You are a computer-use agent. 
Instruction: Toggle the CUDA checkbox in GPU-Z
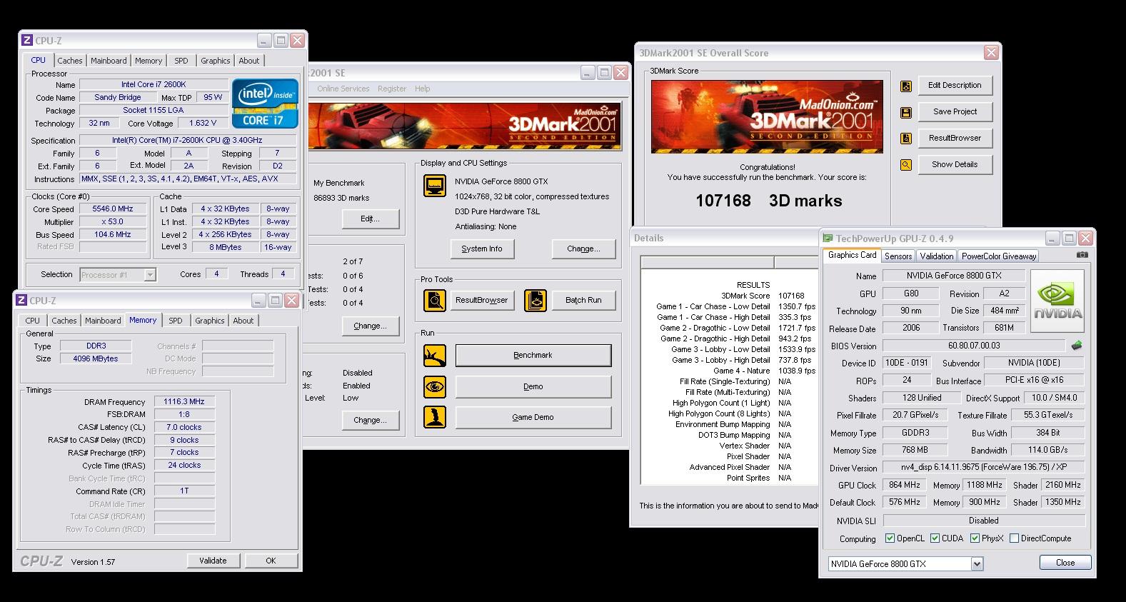point(934,538)
